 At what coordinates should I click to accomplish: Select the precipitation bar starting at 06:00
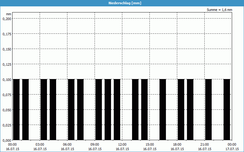(x=71, y=109)
